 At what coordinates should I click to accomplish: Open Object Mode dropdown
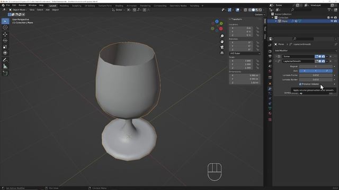(x=18, y=10)
